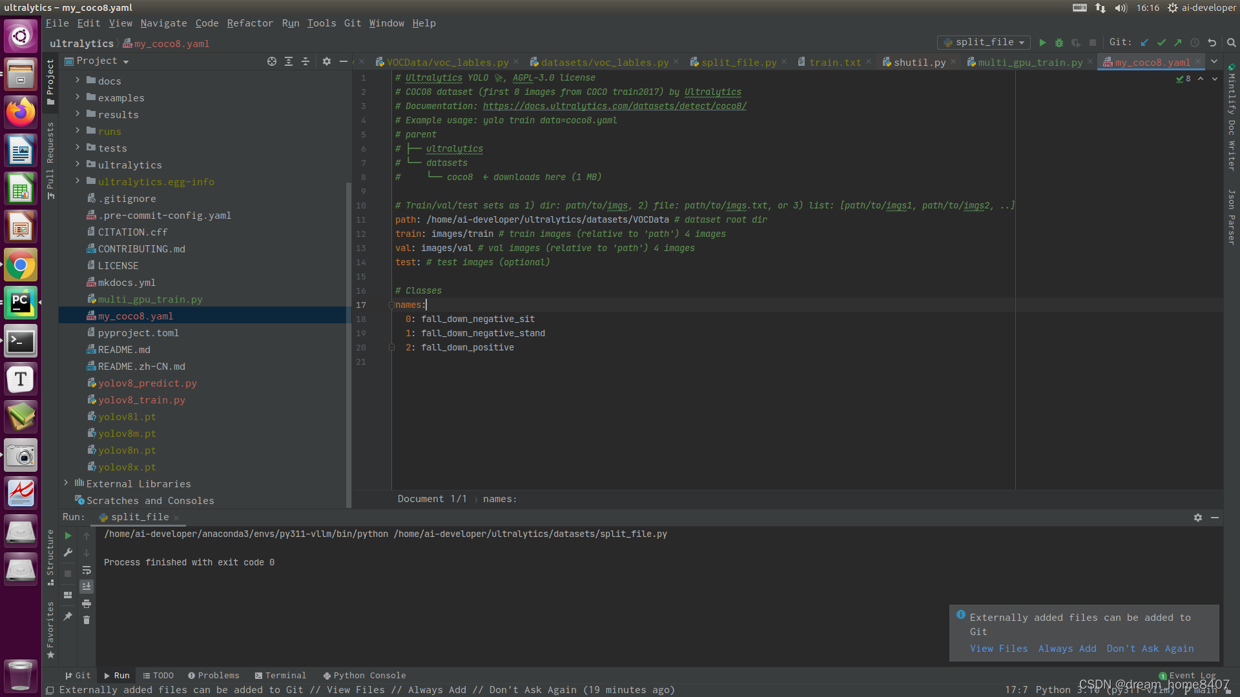1240x697 pixels.
Task: Expand the examples folder
Action: [77, 97]
